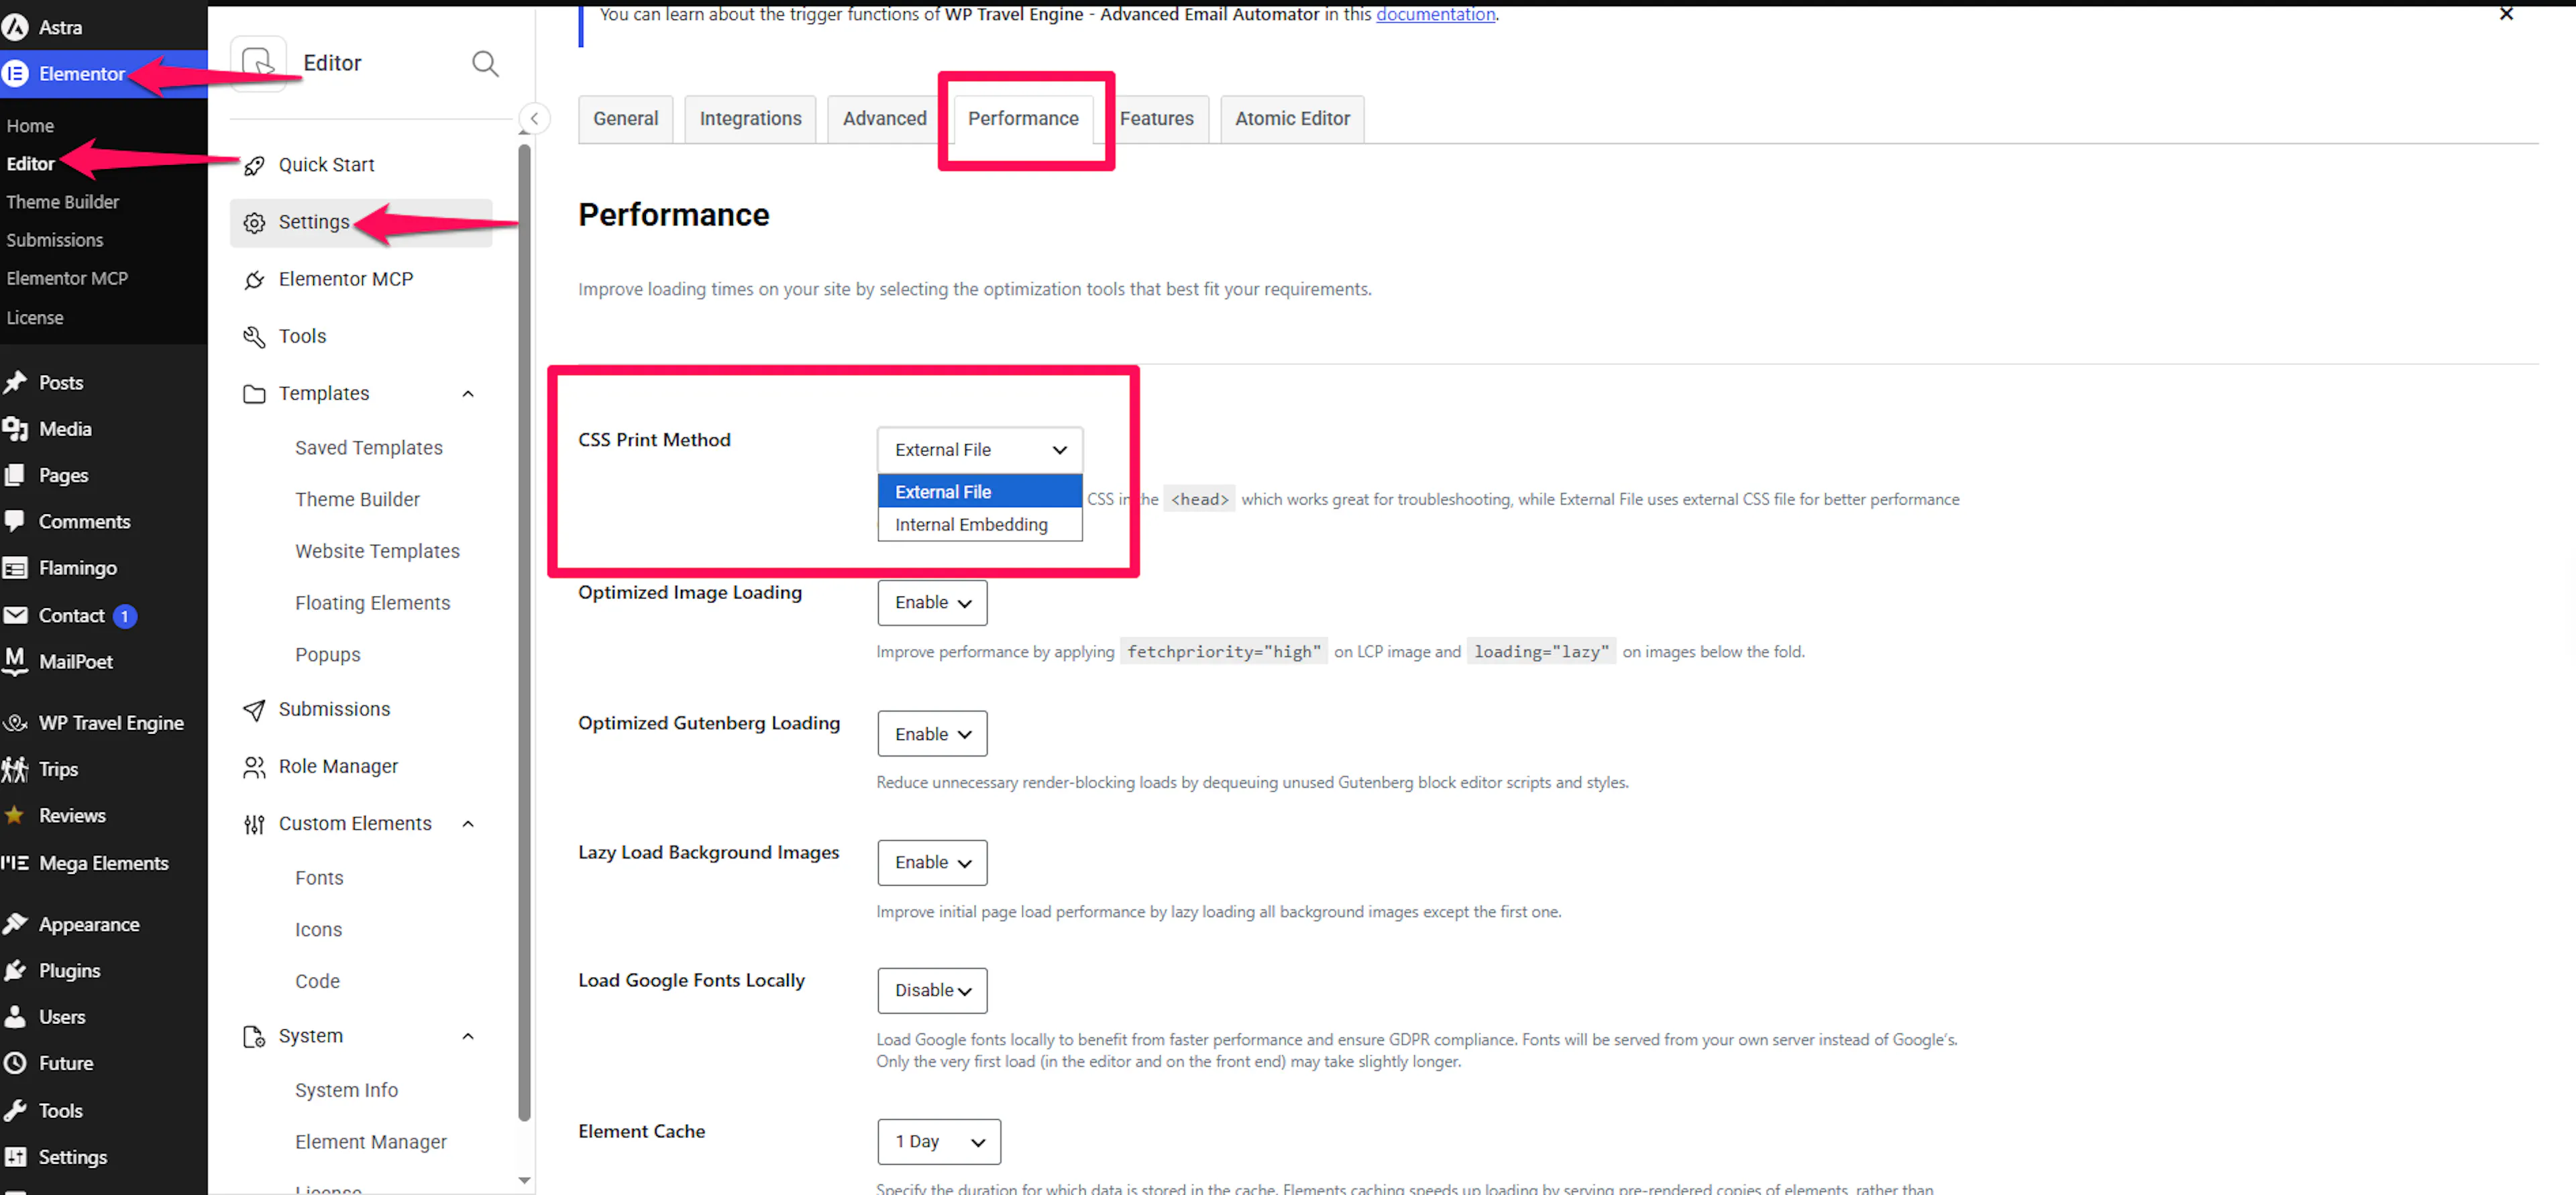Open Popups item
The image size is (2576, 1195).
[327, 655]
